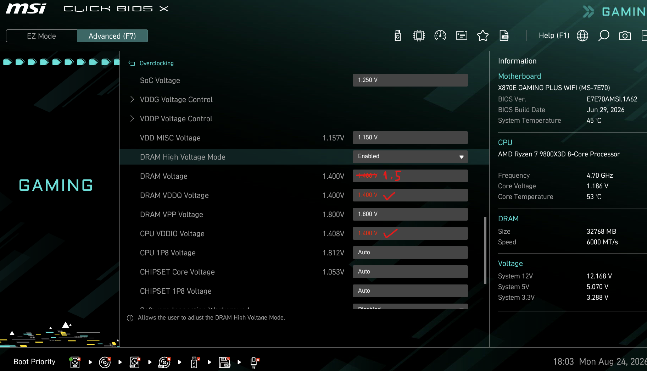The height and width of the screenshot is (371, 647).
Task: Edit the VDD MISC Voltage field
Action: click(x=410, y=138)
